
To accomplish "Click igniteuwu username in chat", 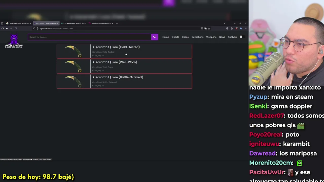I will [x=264, y=144].
